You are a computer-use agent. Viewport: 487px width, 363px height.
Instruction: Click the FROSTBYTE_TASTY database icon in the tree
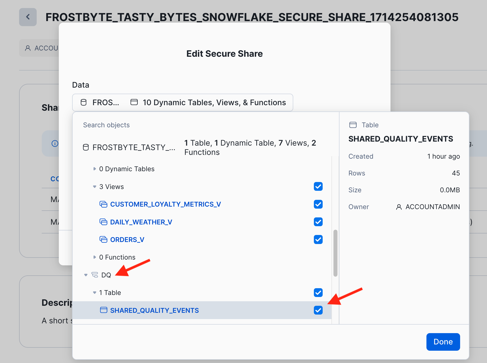click(86, 147)
